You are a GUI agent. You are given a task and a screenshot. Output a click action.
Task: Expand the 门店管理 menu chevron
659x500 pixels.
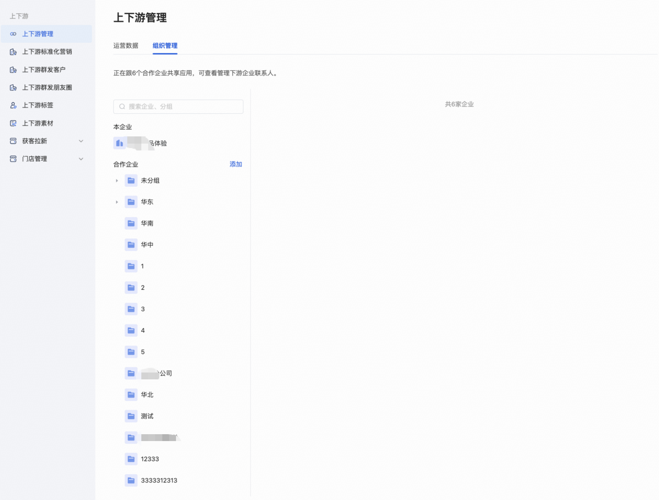point(81,159)
